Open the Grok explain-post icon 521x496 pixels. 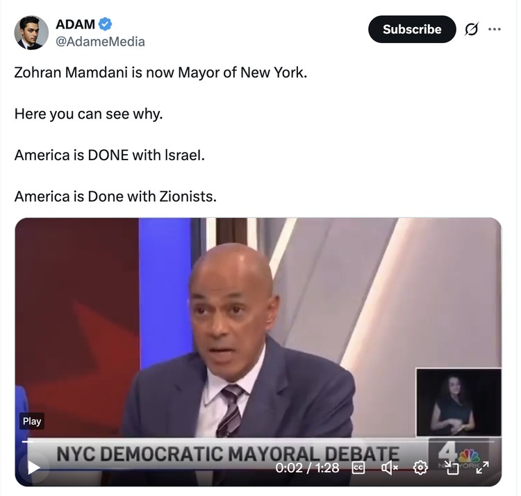click(472, 30)
